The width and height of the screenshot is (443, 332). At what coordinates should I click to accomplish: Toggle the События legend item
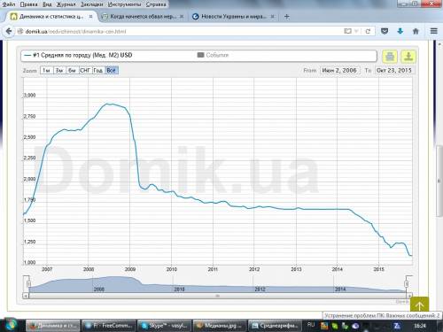pyautogui.click(x=213, y=55)
